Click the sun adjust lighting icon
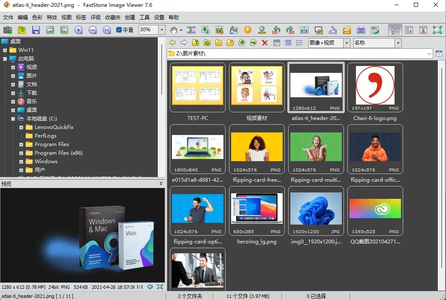Image resolution: width=446 pixels, height=300 pixels. 248,30
